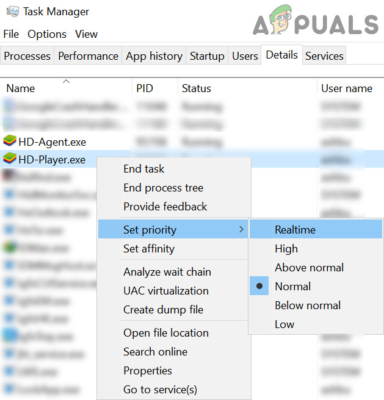Screen dimensions: 384x400
Task: Switch to the Services tab
Action: pyautogui.click(x=324, y=55)
